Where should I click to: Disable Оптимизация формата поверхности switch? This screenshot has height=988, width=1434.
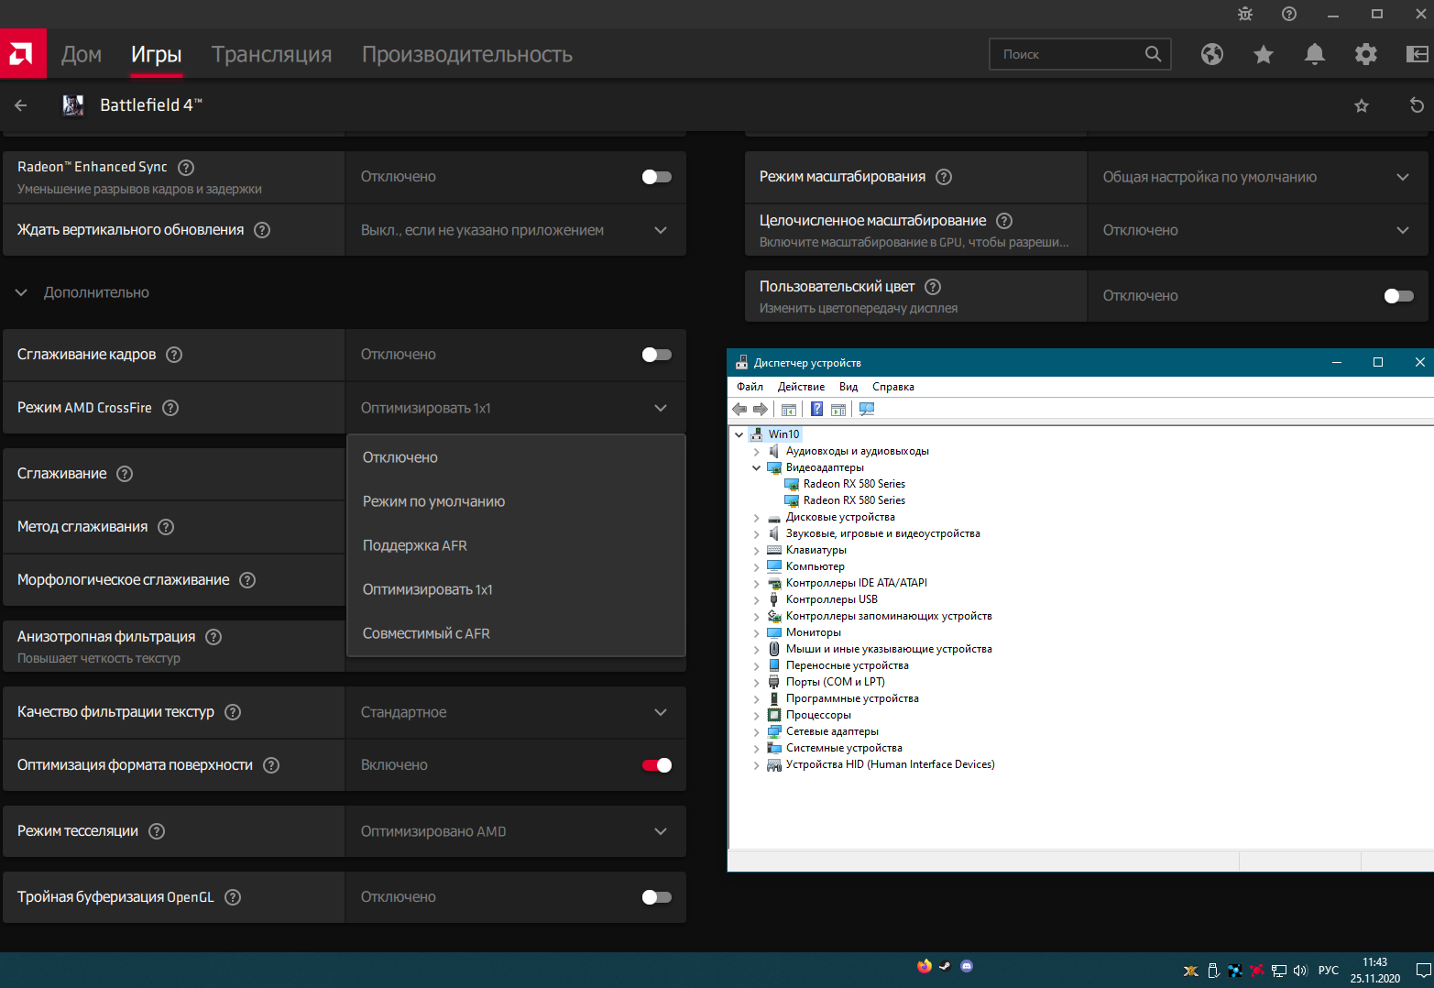tap(657, 765)
